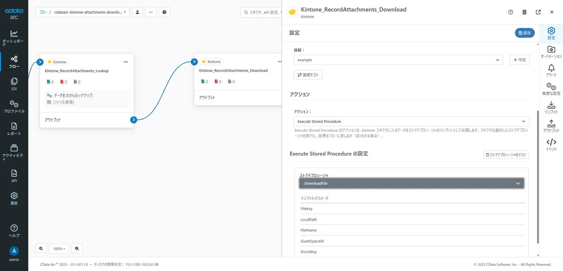Switch to the Advanced Settings tab
This screenshot has height=271, width=563.
[x=551, y=89]
